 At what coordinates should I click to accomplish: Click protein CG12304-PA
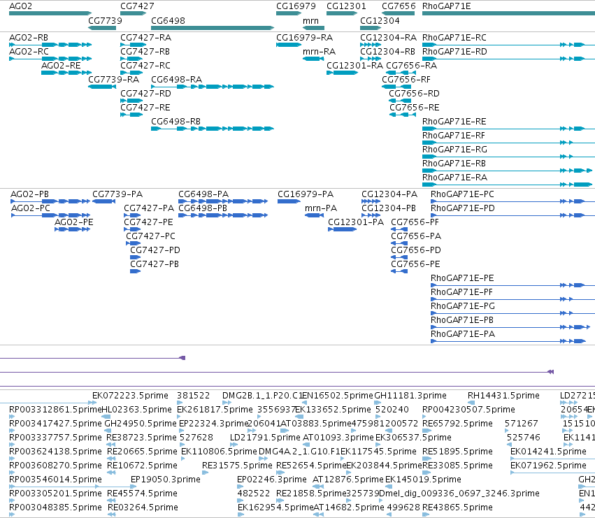pyautogui.click(x=389, y=194)
